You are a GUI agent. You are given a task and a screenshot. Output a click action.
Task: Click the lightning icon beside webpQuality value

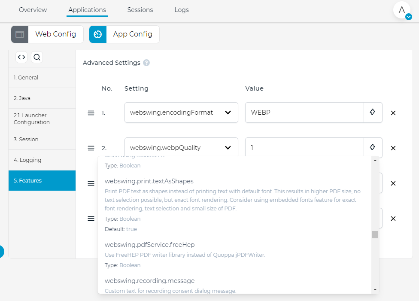pyautogui.click(x=373, y=147)
